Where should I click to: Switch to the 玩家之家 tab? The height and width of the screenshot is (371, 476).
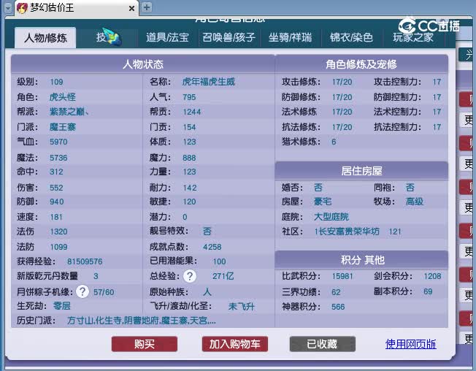[413, 37]
